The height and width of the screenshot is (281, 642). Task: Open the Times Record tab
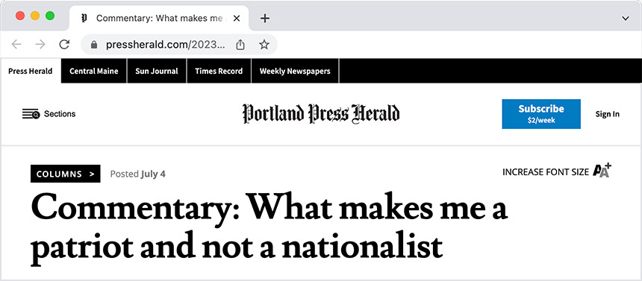(x=219, y=71)
